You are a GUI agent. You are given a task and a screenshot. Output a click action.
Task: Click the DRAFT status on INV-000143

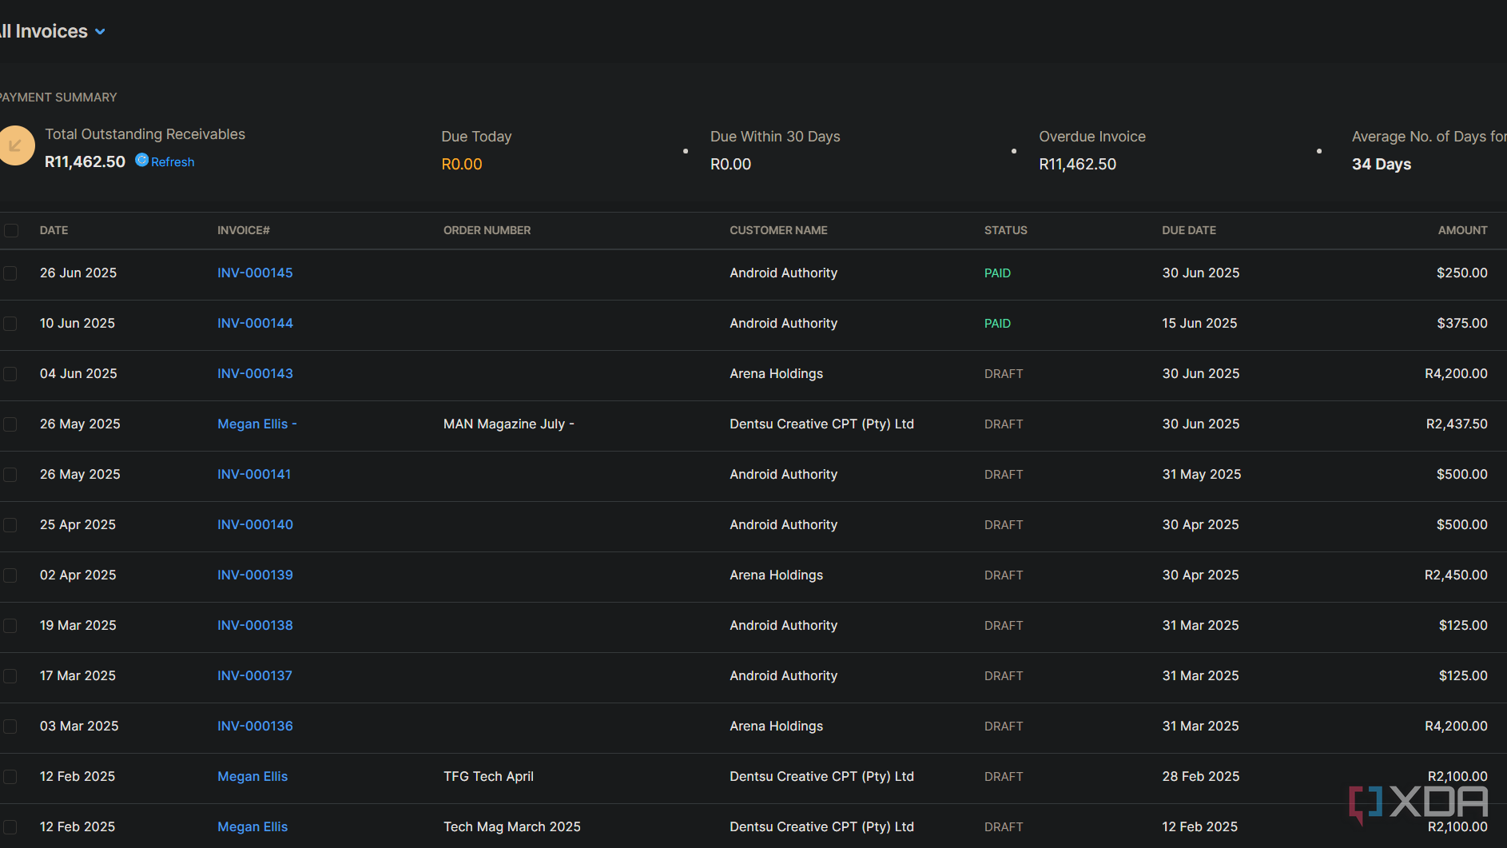(x=1004, y=373)
